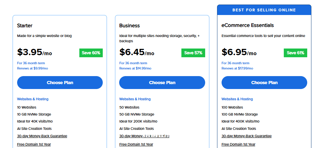Click the Starter plan title
Screen dimensions: 317x148
(x=25, y=25)
